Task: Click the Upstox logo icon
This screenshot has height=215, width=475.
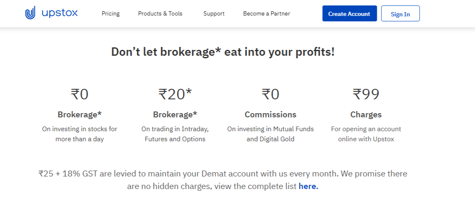Action: (x=30, y=13)
